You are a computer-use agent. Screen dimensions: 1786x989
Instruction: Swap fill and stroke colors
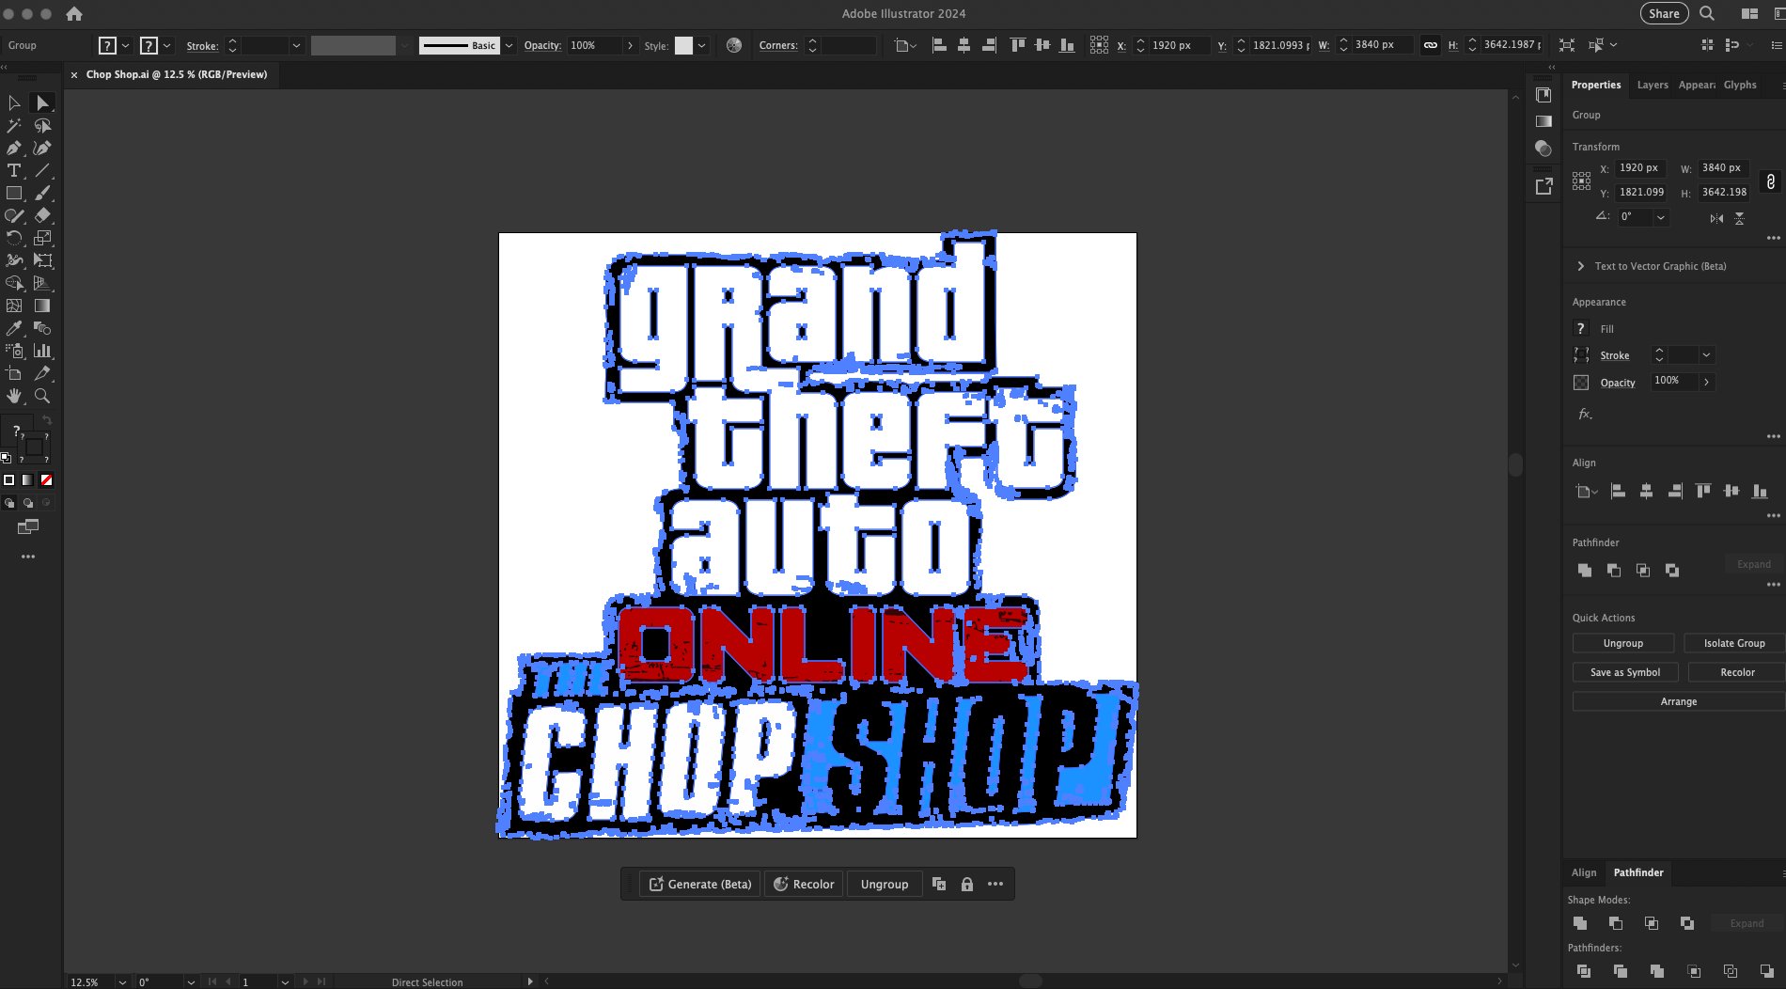[47, 420]
